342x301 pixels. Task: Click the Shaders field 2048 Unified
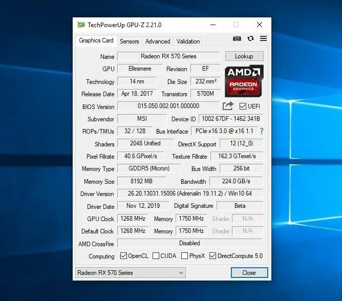pyautogui.click(x=145, y=143)
